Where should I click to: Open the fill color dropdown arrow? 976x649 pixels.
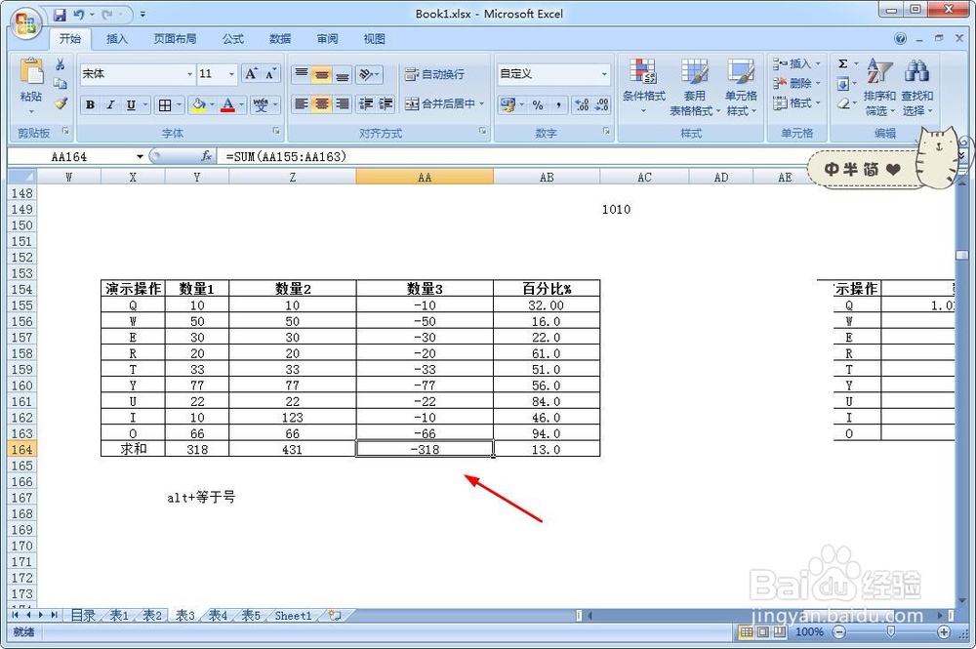[214, 104]
